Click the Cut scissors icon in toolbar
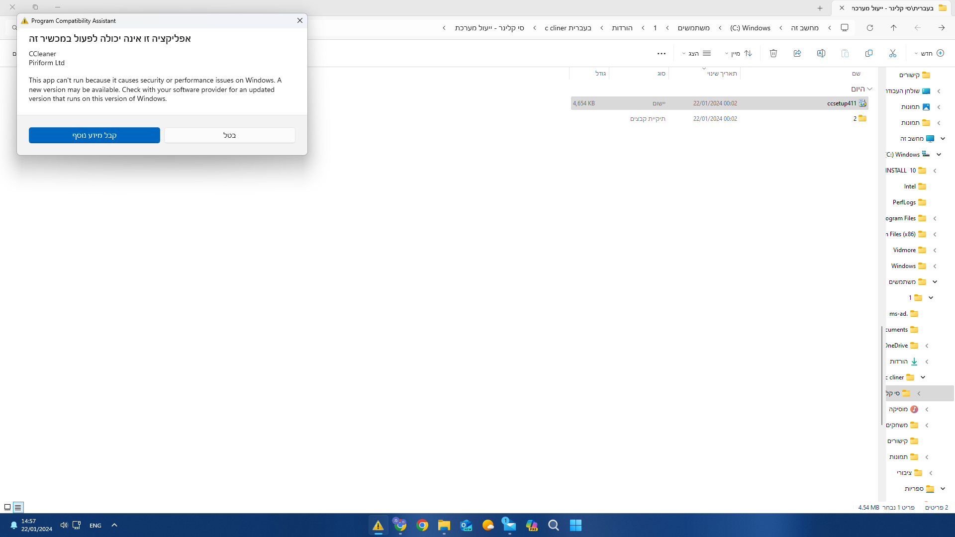This screenshot has height=537, width=955. click(892, 53)
